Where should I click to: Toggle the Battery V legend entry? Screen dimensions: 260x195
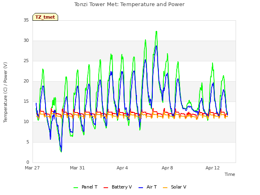point(117,187)
